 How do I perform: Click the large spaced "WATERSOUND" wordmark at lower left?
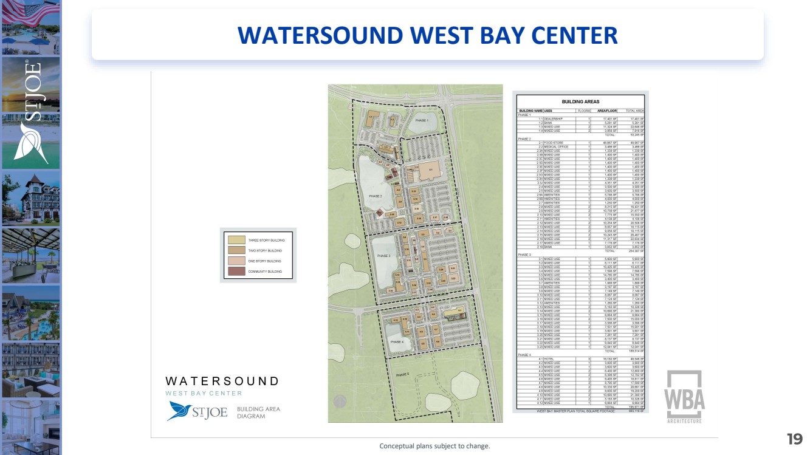(222, 381)
